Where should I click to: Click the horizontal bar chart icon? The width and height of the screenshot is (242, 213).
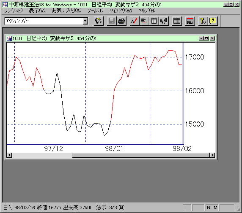(144, 21)
